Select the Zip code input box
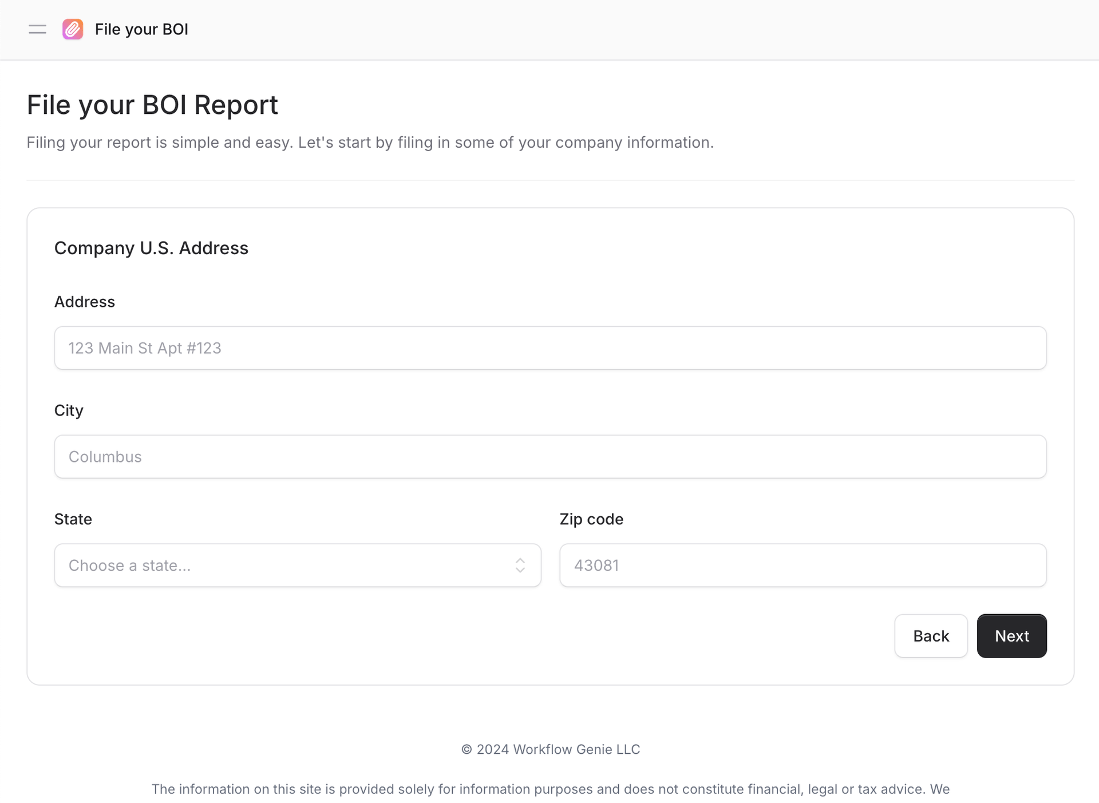 coord(802,565)
